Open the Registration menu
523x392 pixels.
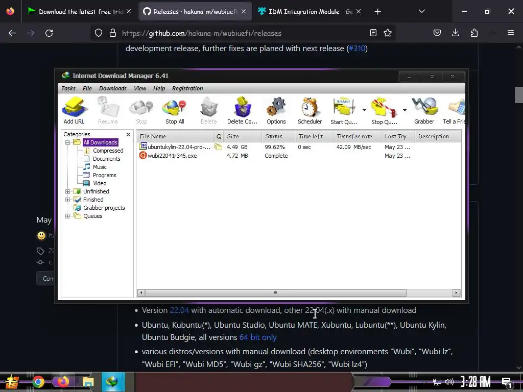coord(187,88)
